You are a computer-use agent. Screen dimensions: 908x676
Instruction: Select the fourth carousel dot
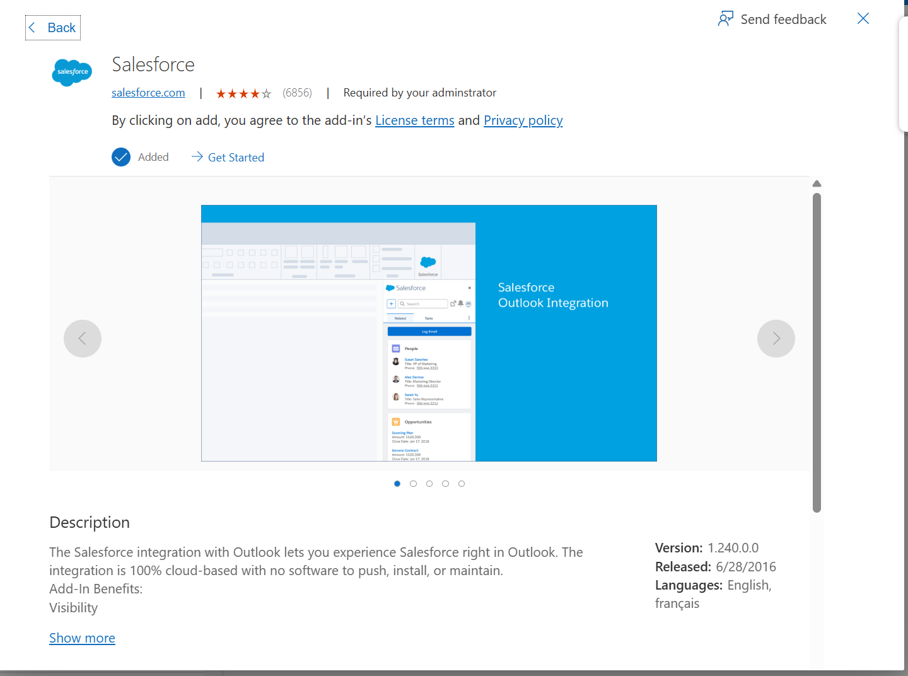click(x=445, y=484)
